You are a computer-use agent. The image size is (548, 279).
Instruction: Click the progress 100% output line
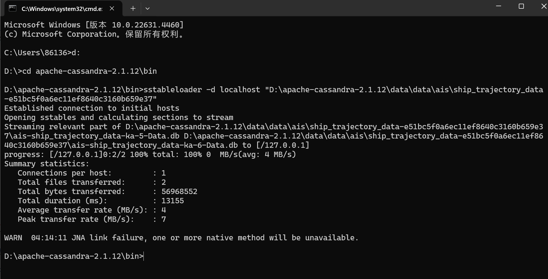coord(150,155)
